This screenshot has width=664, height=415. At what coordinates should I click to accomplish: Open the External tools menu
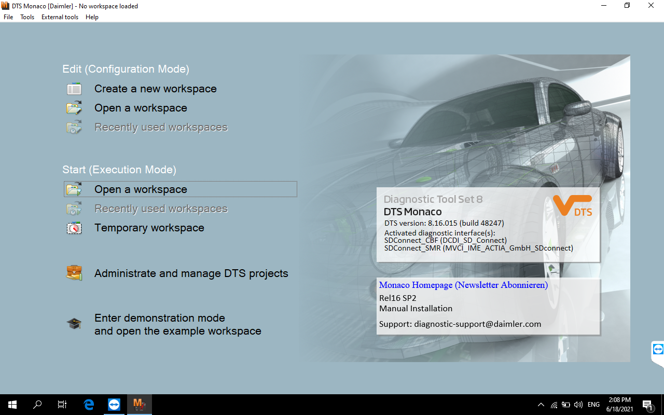pos(60,17)
